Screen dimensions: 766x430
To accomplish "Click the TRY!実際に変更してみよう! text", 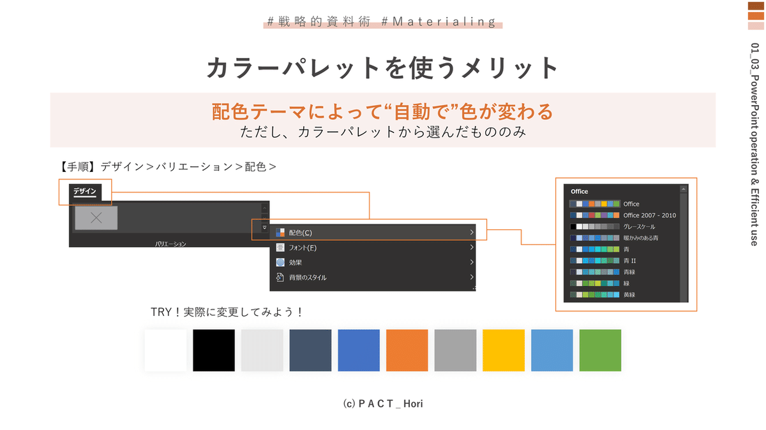I will pos(227,313).
